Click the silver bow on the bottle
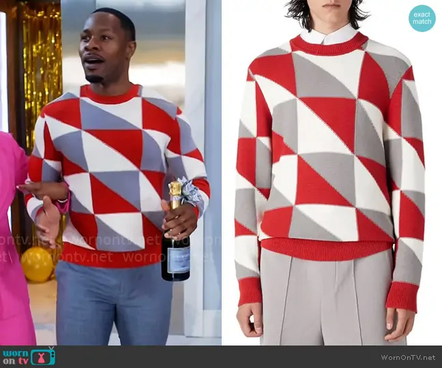The width and height of the screenshot is (442, 368). coord(190,191)
